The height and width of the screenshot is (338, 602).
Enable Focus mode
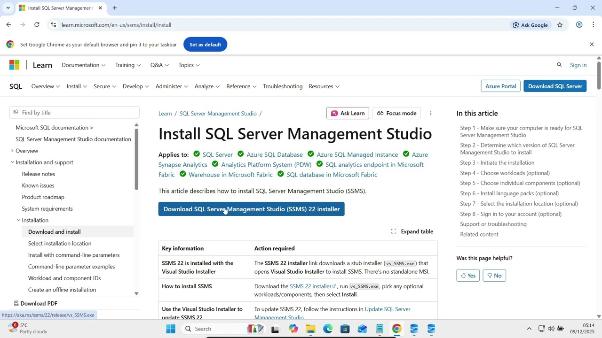pyautogui.click(x=396, y=113)
